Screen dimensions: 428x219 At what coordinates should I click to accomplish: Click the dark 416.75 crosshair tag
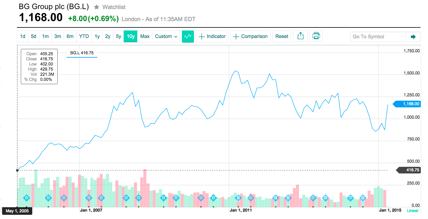click(409, 170)
